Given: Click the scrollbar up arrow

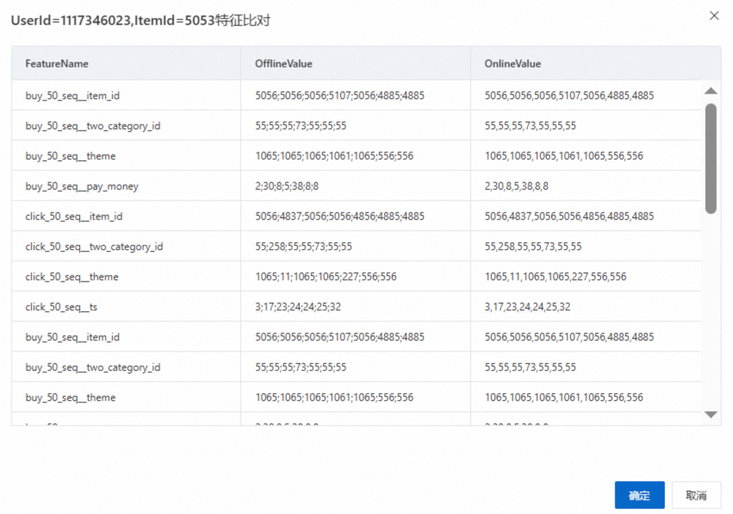Looking at the screenshot, I should click(x=711, y=91).
